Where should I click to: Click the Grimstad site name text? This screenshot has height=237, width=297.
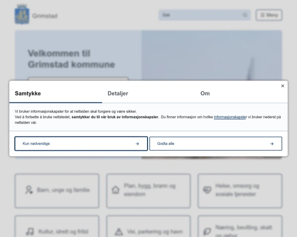click(45, 16)
